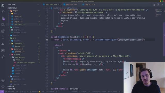Viewport: 165px width, 93px height.
Task: Open Test.graphql file
Action: (21, 65)
